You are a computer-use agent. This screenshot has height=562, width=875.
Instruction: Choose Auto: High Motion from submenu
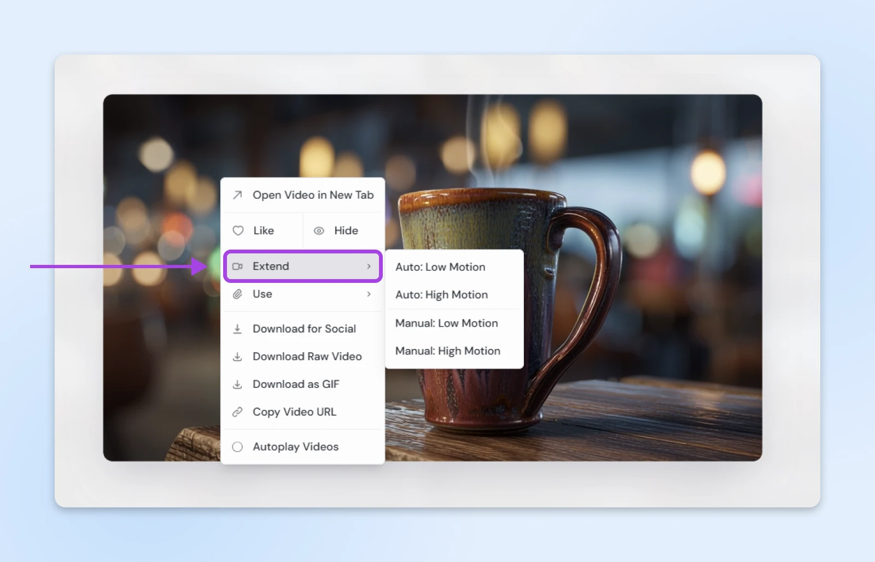441,295
